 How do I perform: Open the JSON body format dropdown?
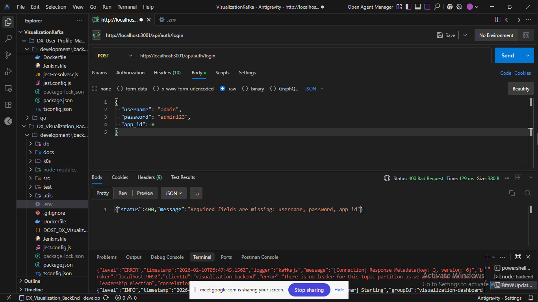[x=314, y=89]
